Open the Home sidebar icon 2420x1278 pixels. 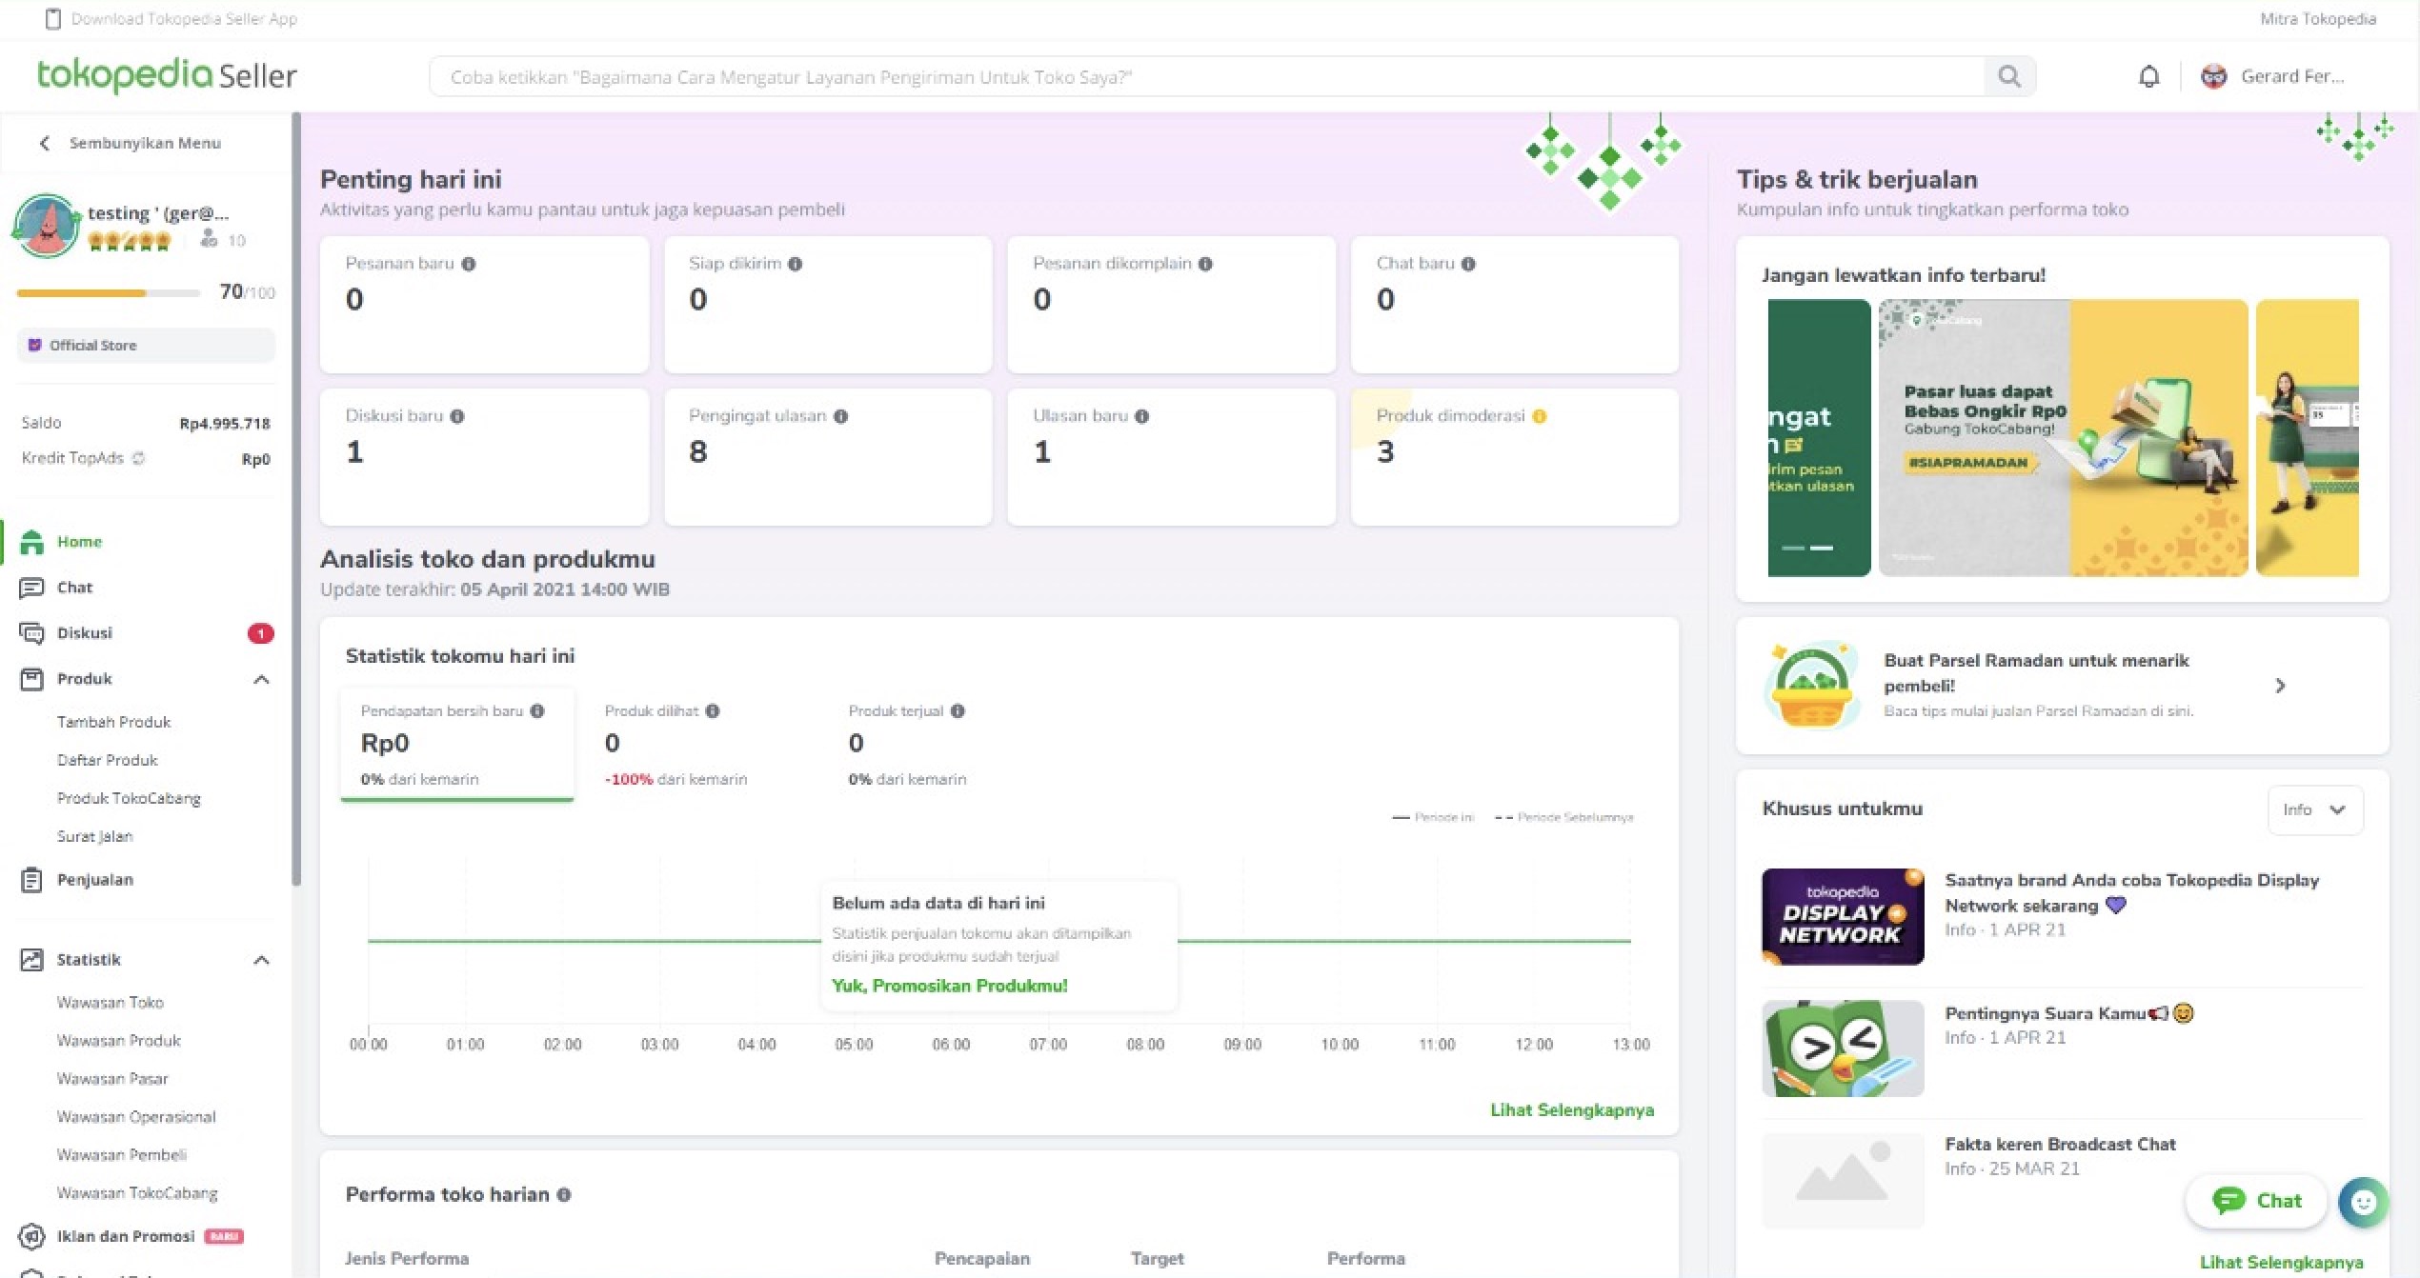pyautogui.click(x=31, y=542)
